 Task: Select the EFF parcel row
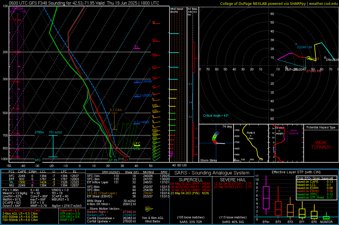[x=43, y=179]
